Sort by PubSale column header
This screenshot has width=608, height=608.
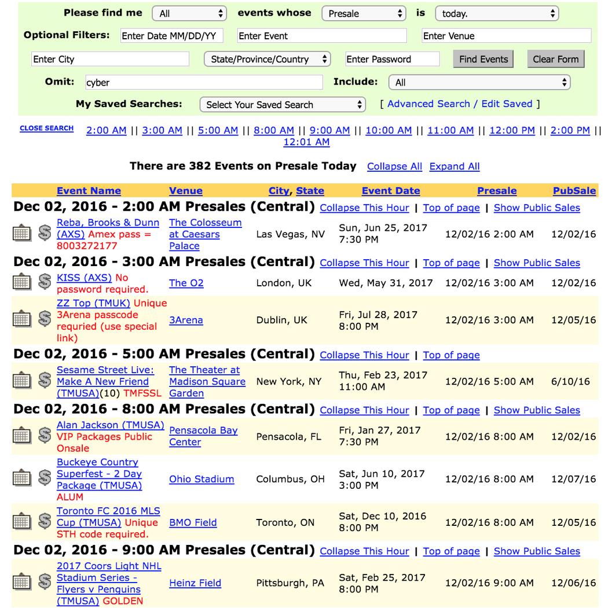coord(574,191)
